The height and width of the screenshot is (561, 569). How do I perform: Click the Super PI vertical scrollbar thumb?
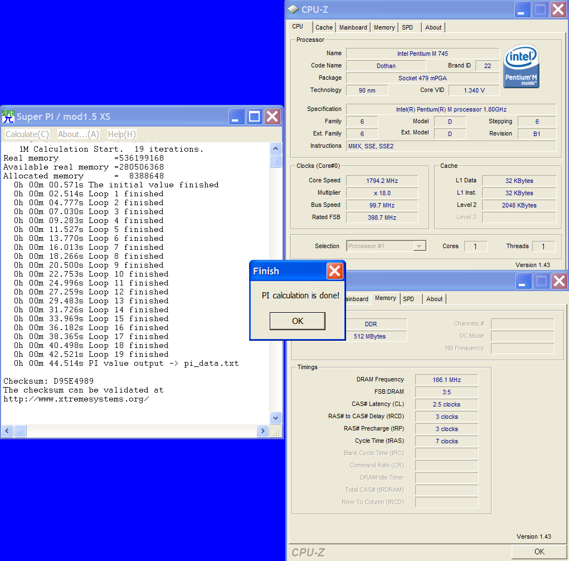tap(275, 161)
